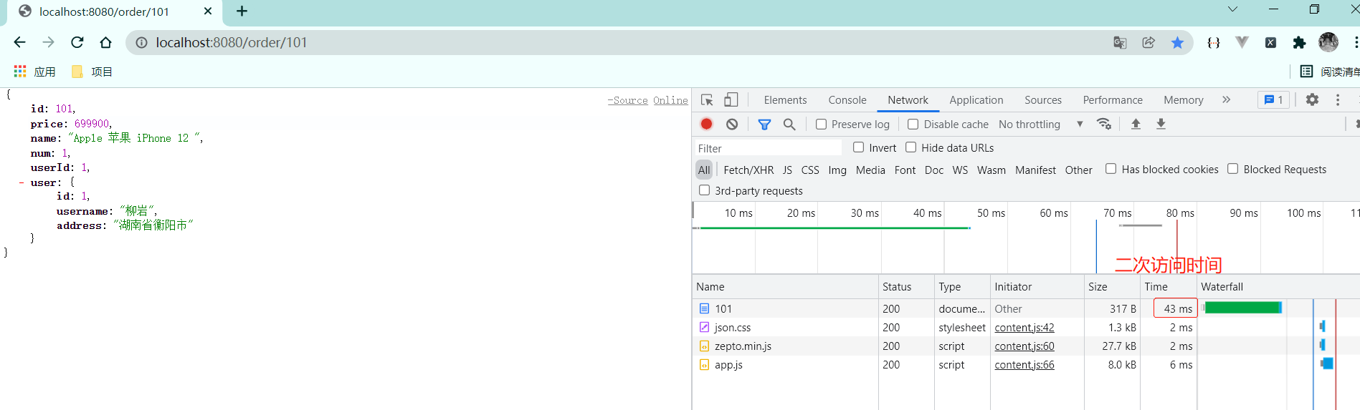Switch to the Memory tab
Screen dimensions: 1360x410
[1184, 100]
